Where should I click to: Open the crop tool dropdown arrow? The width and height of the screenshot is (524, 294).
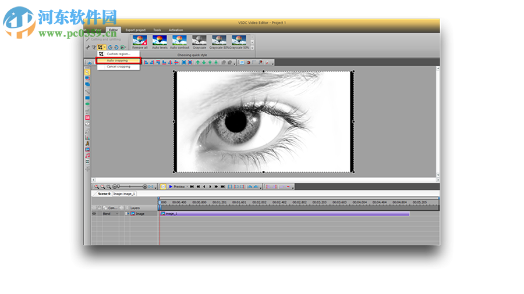click(105, 47)
